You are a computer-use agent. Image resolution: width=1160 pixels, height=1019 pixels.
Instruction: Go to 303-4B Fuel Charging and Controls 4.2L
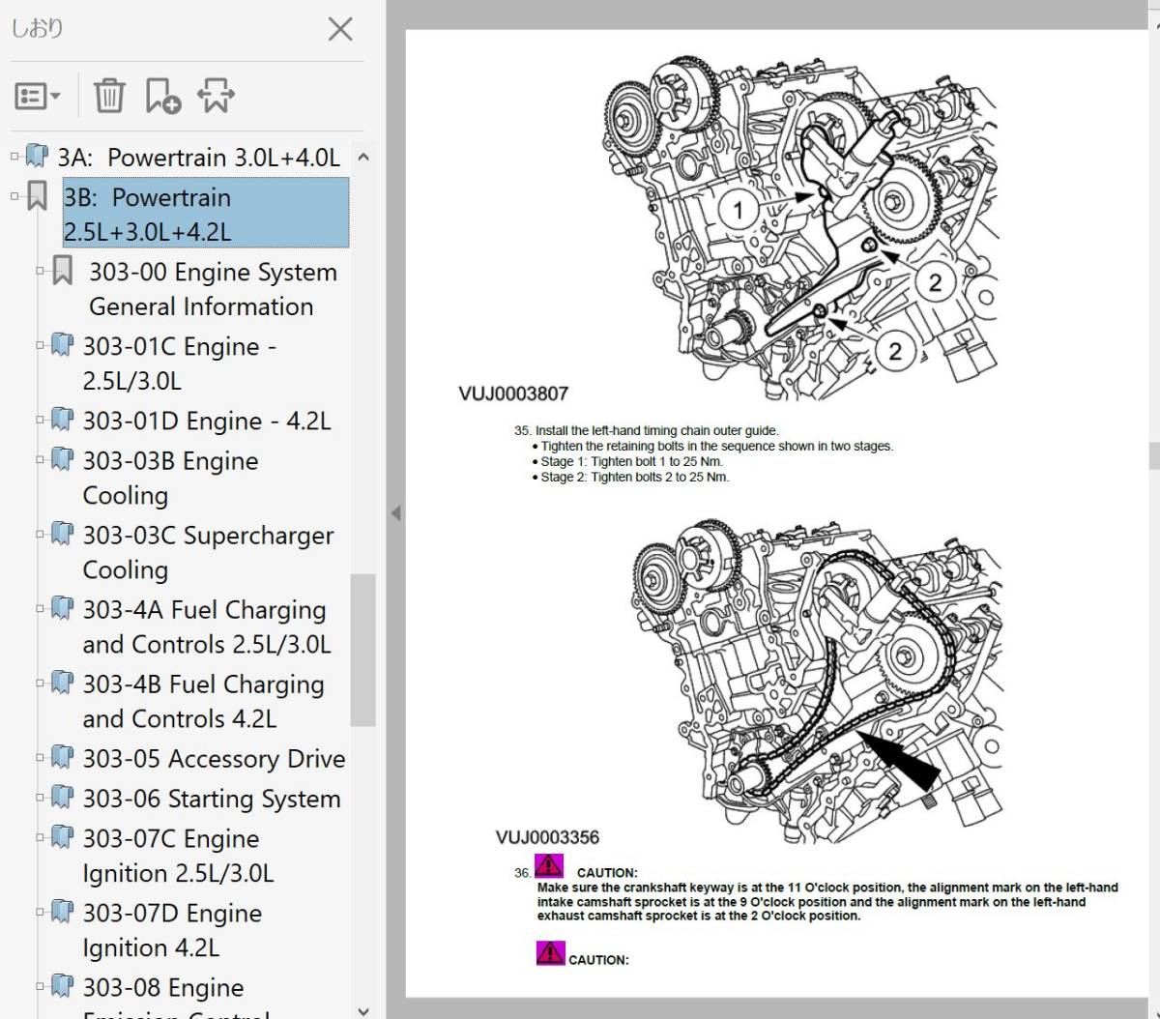click(x=203, y=701)
